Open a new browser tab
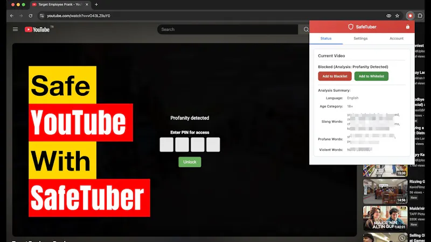The image size is (431, 242). coord(96,4)
